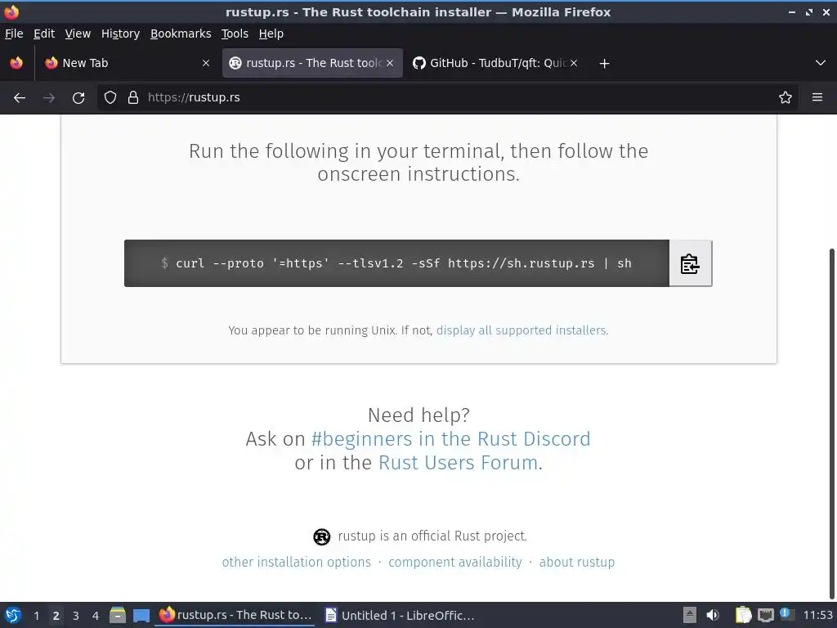Image resolution: width=837 pixels, height=628 pixels.
Task: Open the View menu
Action: [x=78, y=34]
